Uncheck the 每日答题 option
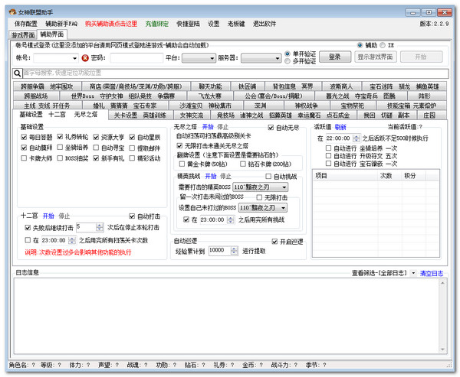 (25, 137)
